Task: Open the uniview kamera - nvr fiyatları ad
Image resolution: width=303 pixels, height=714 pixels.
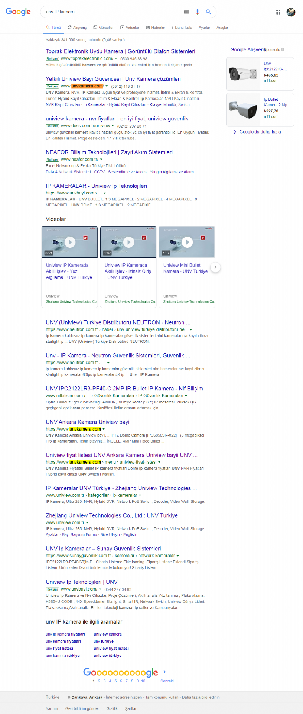Action: tap(117, 119)
